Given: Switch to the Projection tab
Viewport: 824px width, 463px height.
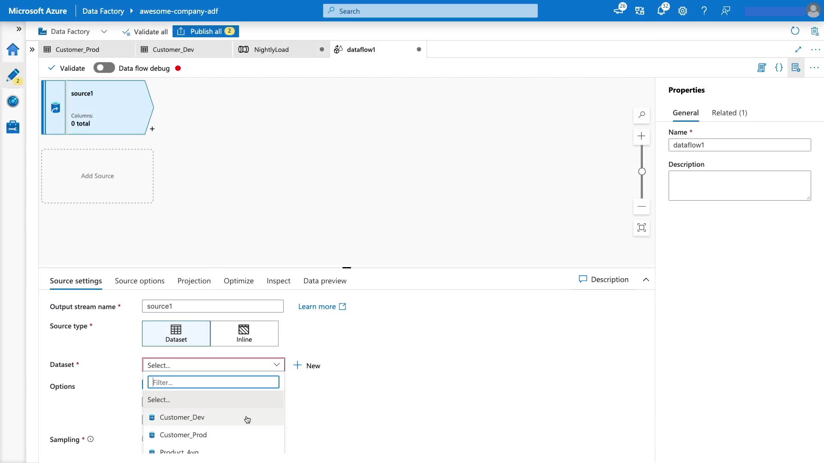Looking at the screenshot, I should 194,281.
